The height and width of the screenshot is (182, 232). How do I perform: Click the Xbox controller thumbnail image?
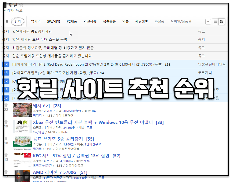tap(22, 126)
